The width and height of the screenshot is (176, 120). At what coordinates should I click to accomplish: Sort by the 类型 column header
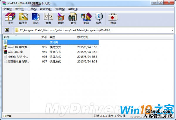tap(62, 37)
